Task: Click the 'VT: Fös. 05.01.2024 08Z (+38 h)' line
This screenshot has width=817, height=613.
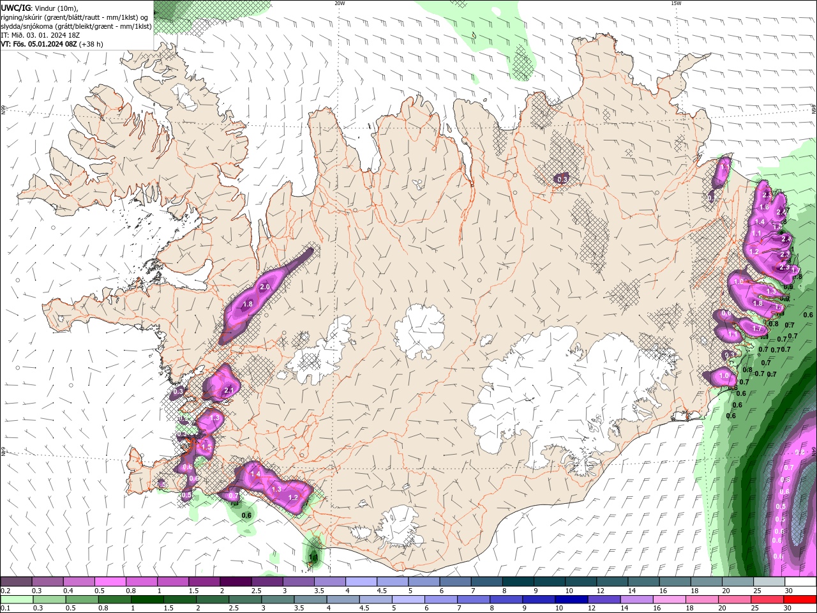Action: pyautogui.click(x=52, y=44)
